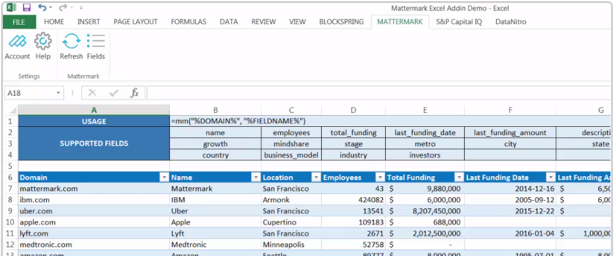Click the Cancel X icon in the formula bar
The height and width of the screenshot is (256, 614).
click(x=93, y=93)
